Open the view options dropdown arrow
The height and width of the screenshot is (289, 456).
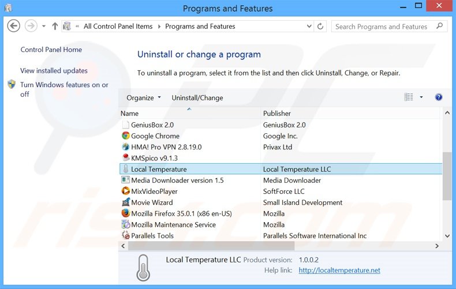[x=421, y=97]
